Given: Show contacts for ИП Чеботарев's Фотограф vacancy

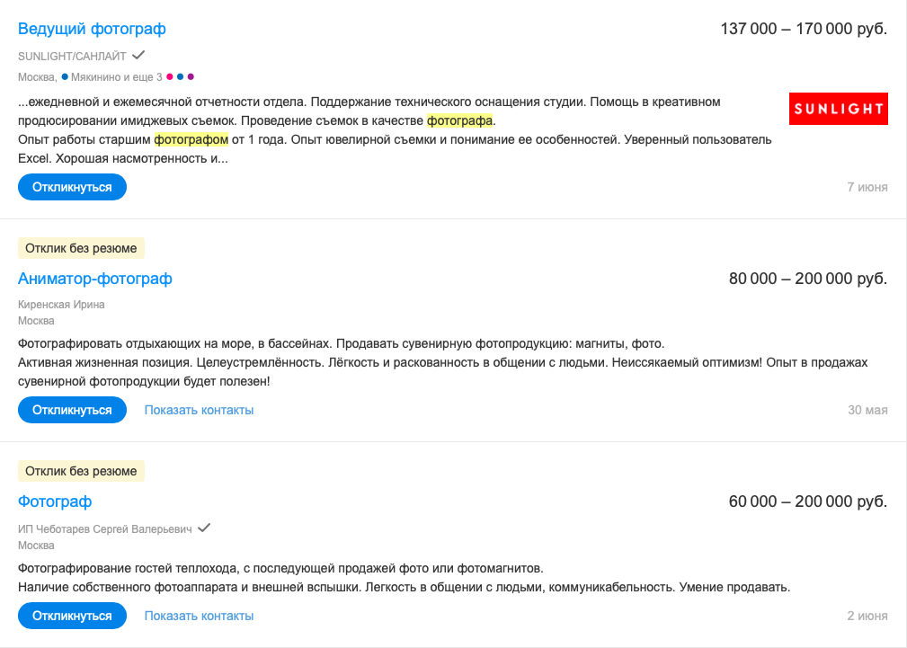Looking at the screenshot, I should point(199,616).
